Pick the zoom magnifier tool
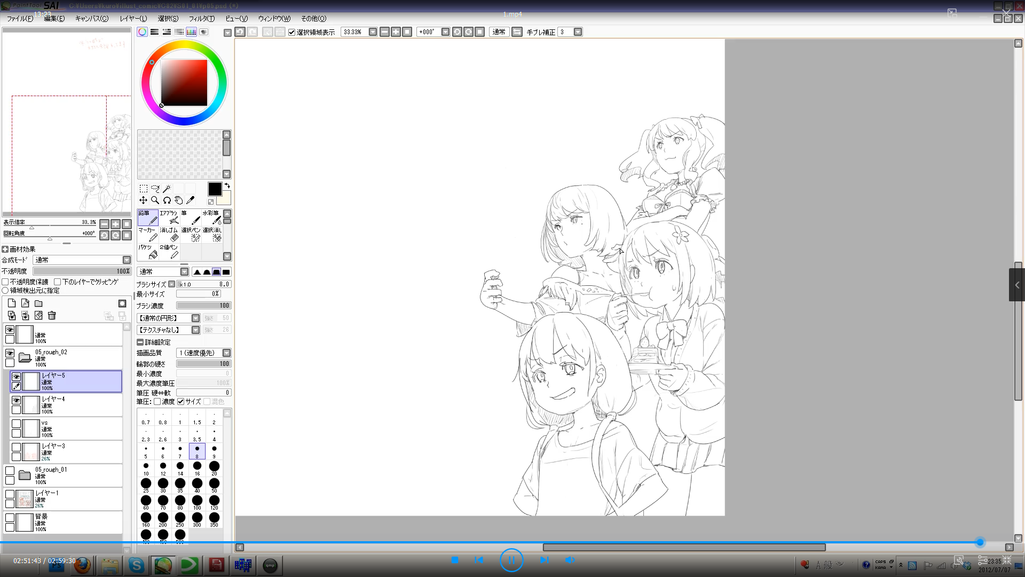Screen dimensions: 1025x577 pyautogui.click(x=155, y=200)
